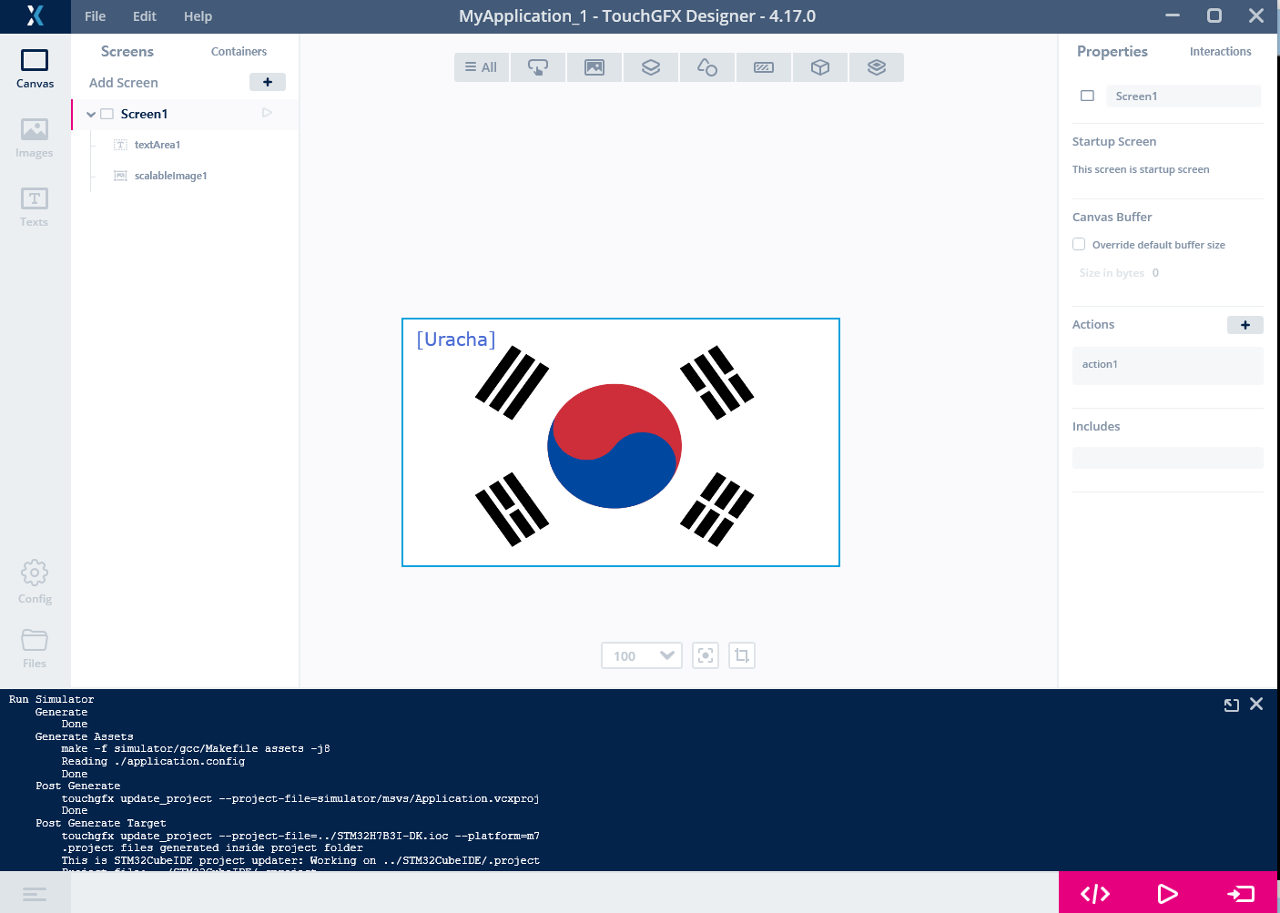The height and width of the screenshot is (913, 1280).
Task: Select textArea1 in the tree
Action: (157, 145)
